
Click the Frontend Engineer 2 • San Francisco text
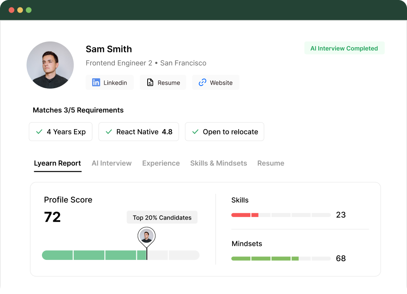click(146, 63)
